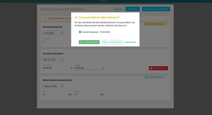Click 'Forecast übertragbar' badge
The image size is (212, 115).
pyautogui.click(x=156, y=24)
